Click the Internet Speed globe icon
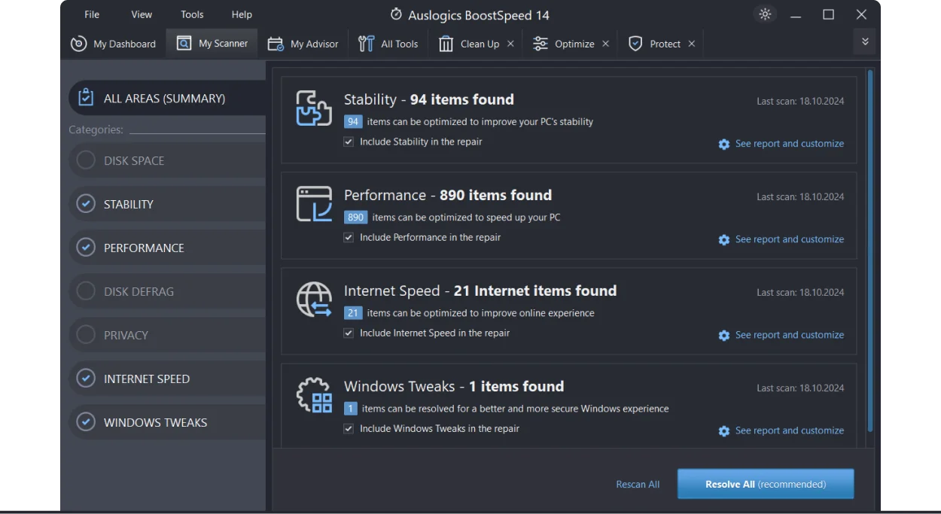941x514 pixels. [313, 300]
